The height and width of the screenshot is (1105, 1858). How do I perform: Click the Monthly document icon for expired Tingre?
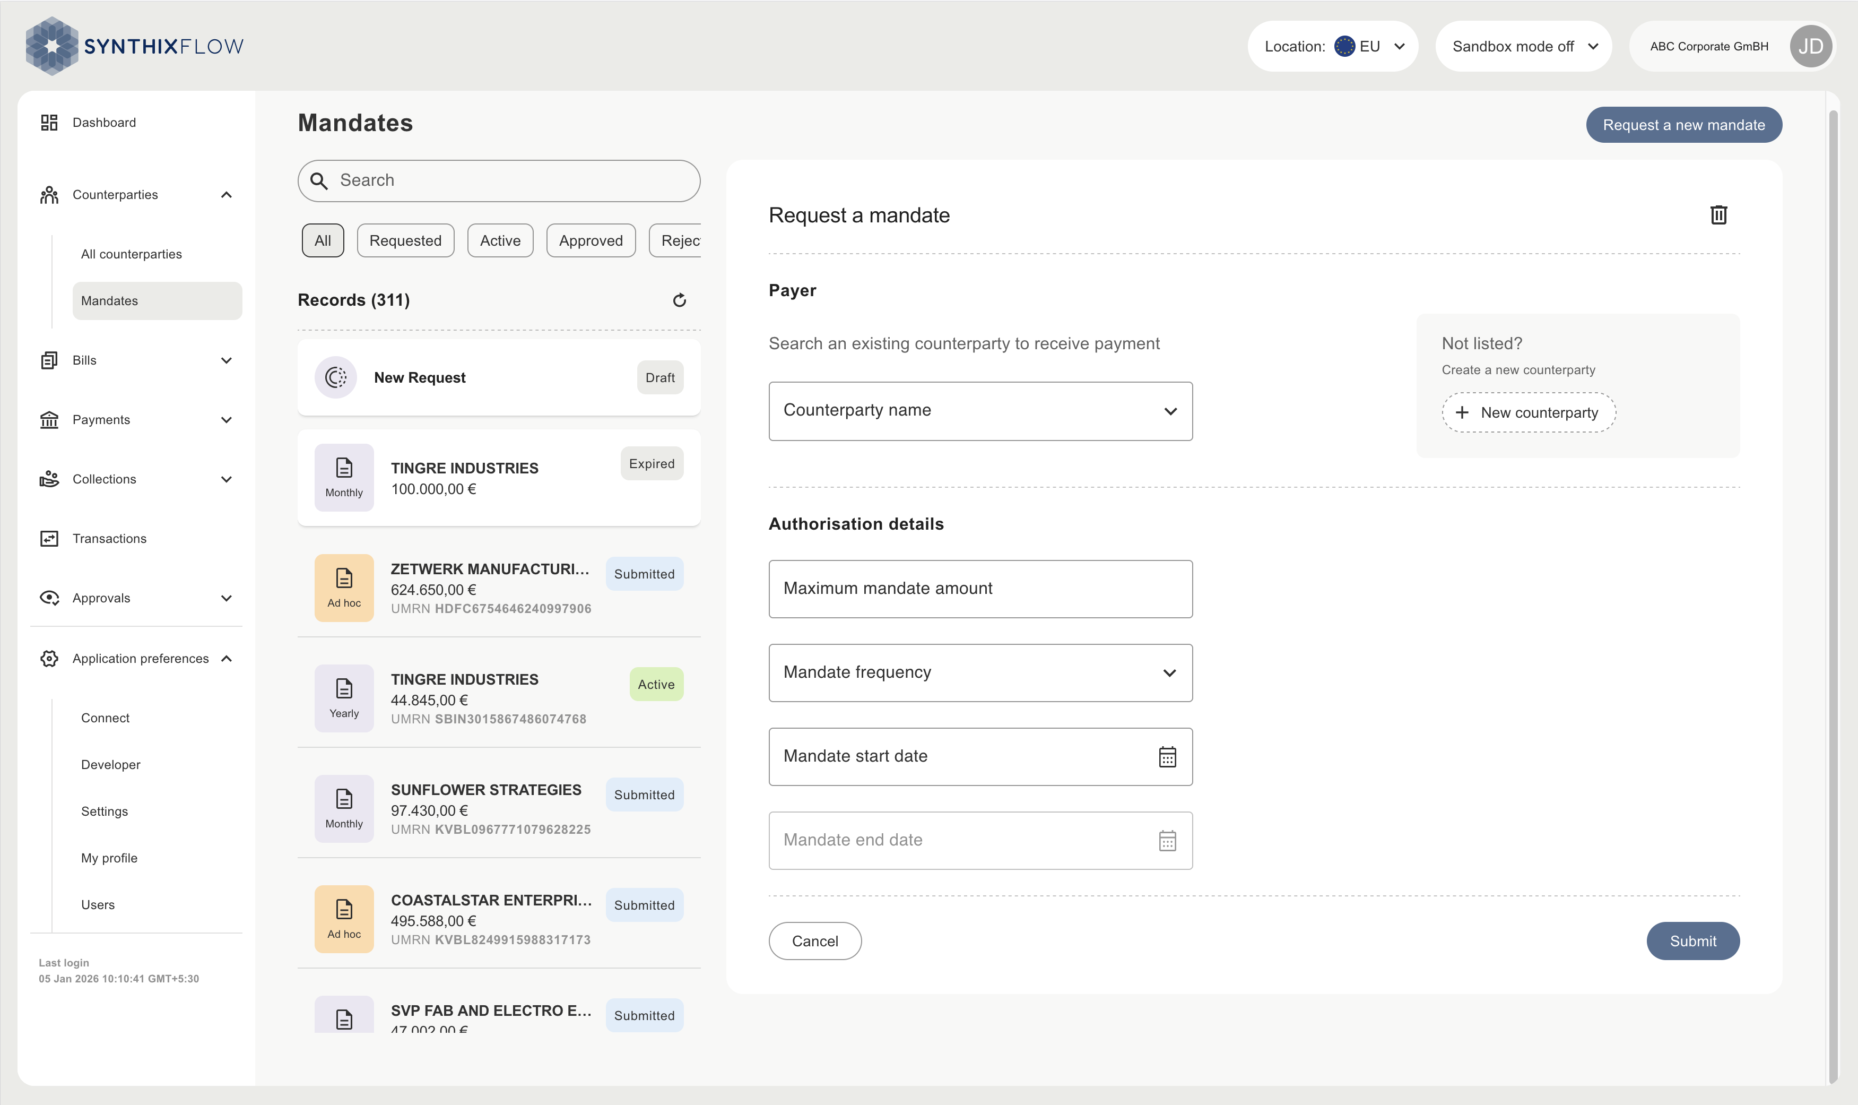point(344,477)
